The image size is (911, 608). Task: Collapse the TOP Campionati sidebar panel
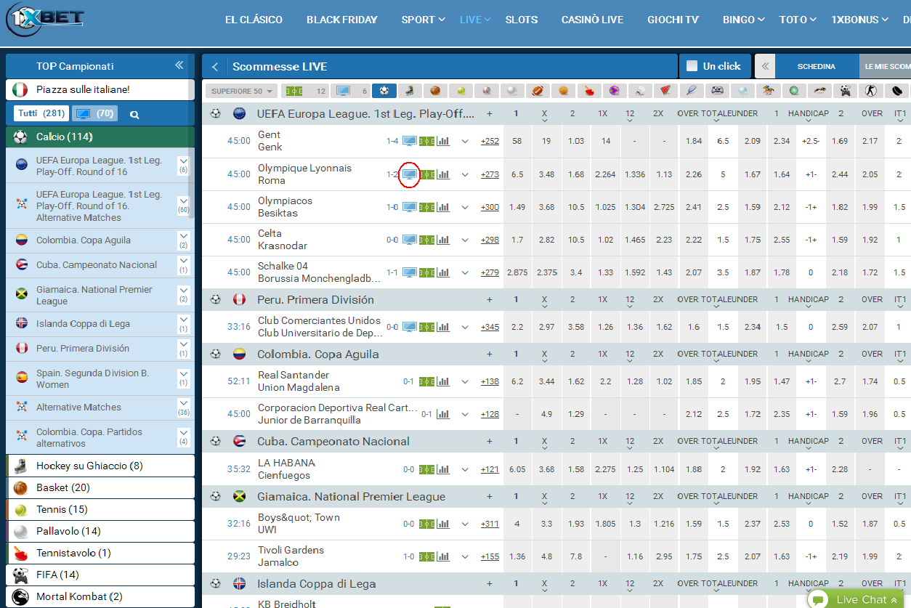point(179,65)
